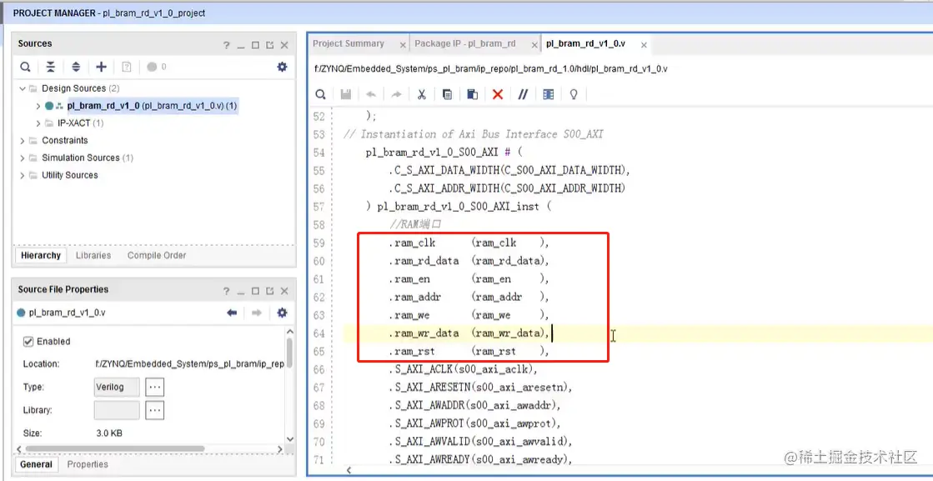Image resolution: width=933 pixels, height=481 pixels.
Task: Open the Compile Order tab
Action: pyautogui.click(x=157, y=255)
